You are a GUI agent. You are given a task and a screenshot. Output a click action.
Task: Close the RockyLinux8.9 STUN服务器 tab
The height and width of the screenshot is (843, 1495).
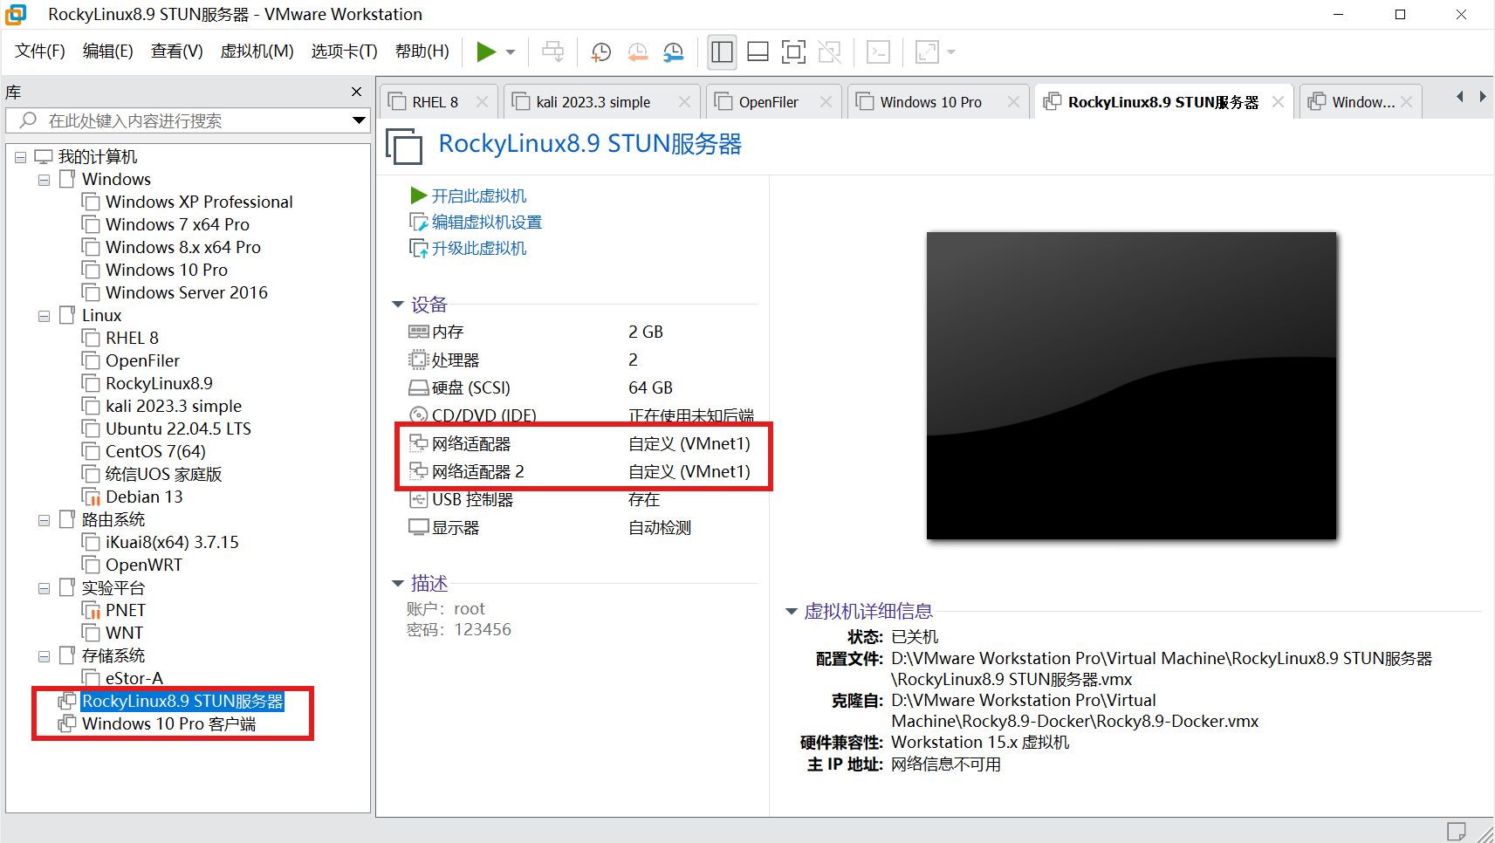pyautogui.click(x=1278, y=102)
